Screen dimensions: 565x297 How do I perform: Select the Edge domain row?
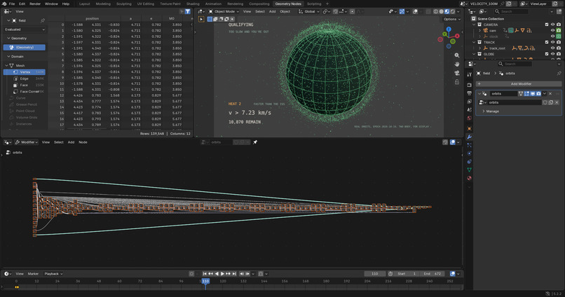point(25,78)
